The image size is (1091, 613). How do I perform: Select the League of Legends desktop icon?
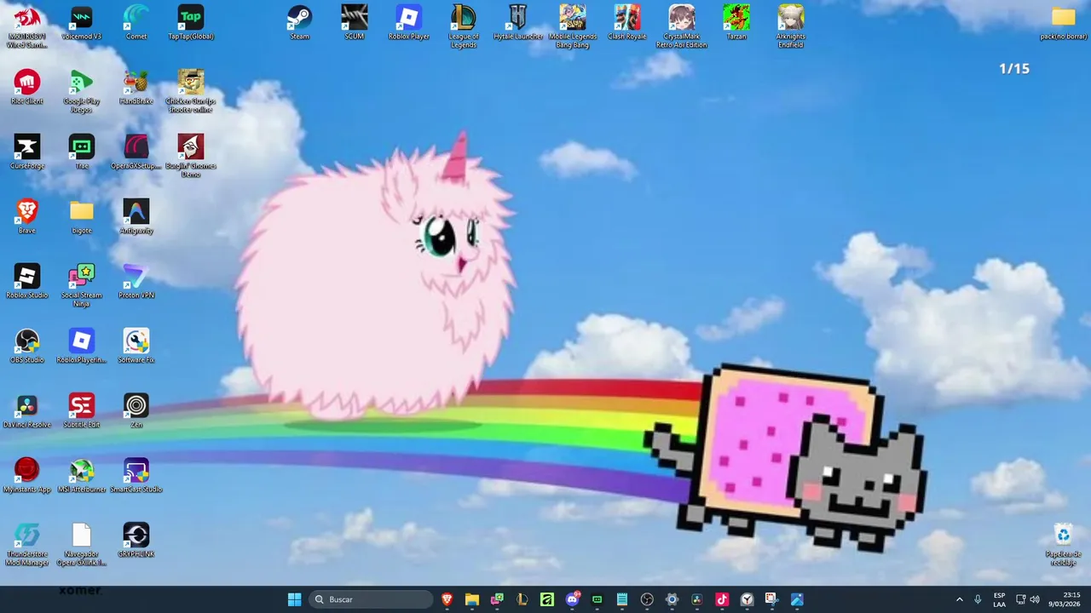pyautogui.click(x=463, y=26)
